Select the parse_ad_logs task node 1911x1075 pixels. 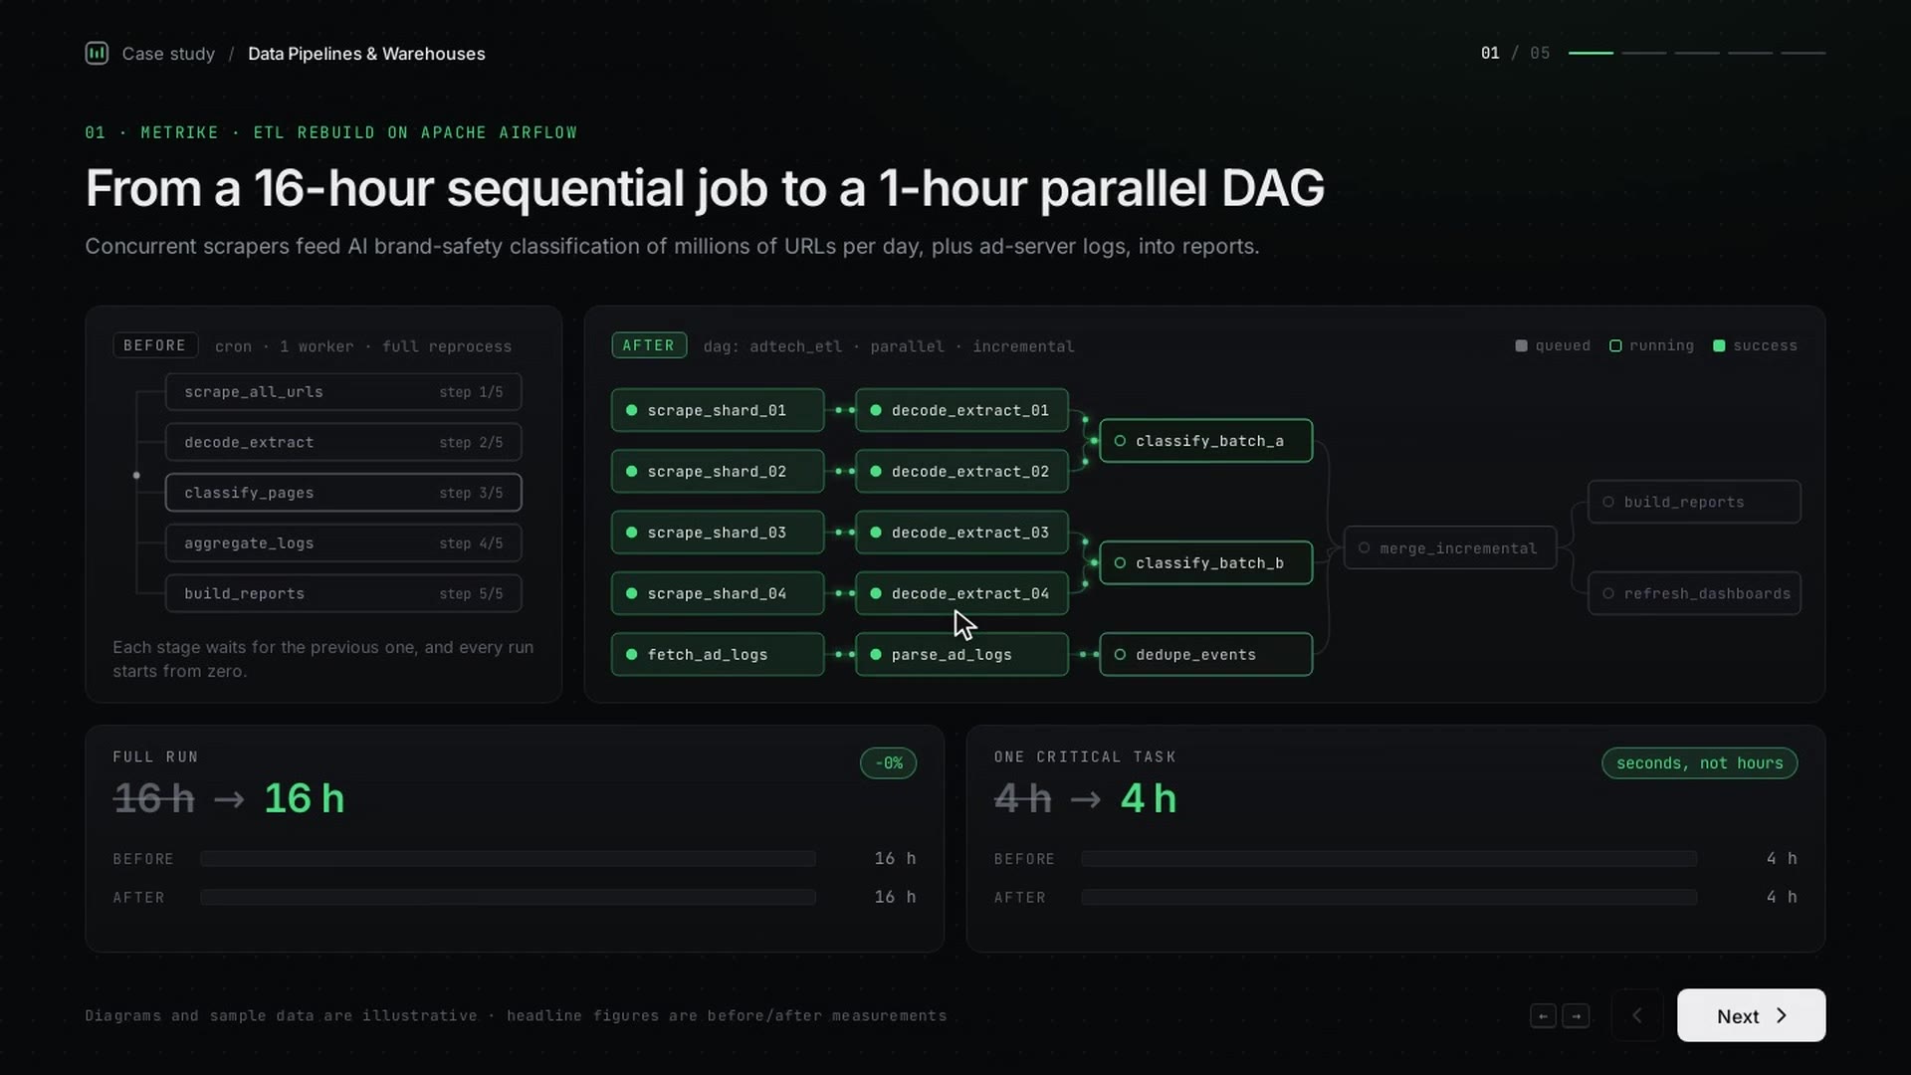(961, 655)
